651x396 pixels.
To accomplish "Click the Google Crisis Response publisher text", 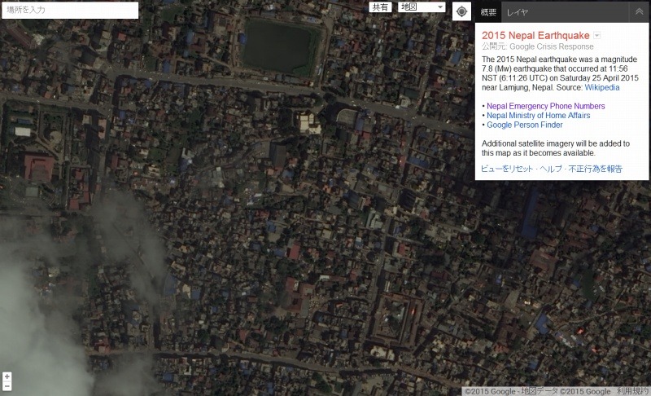I will (x=552, y=46).
